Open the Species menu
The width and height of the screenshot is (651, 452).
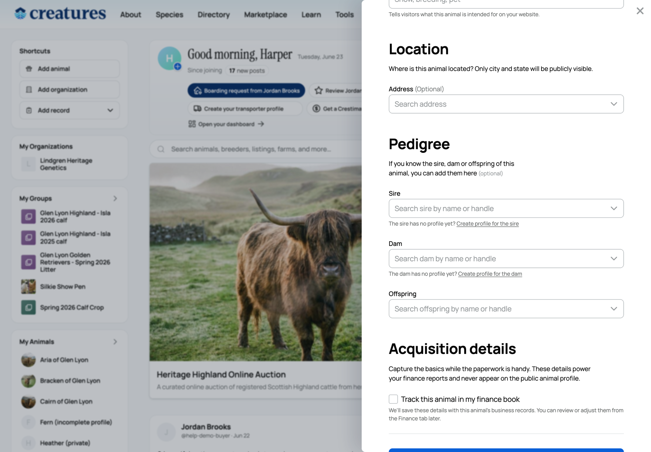169,15
